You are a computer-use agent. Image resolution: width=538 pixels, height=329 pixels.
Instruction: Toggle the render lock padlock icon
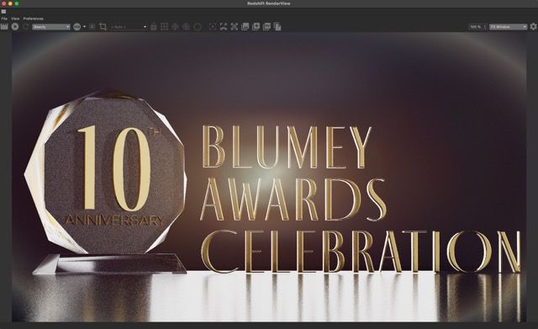[154, 26]
